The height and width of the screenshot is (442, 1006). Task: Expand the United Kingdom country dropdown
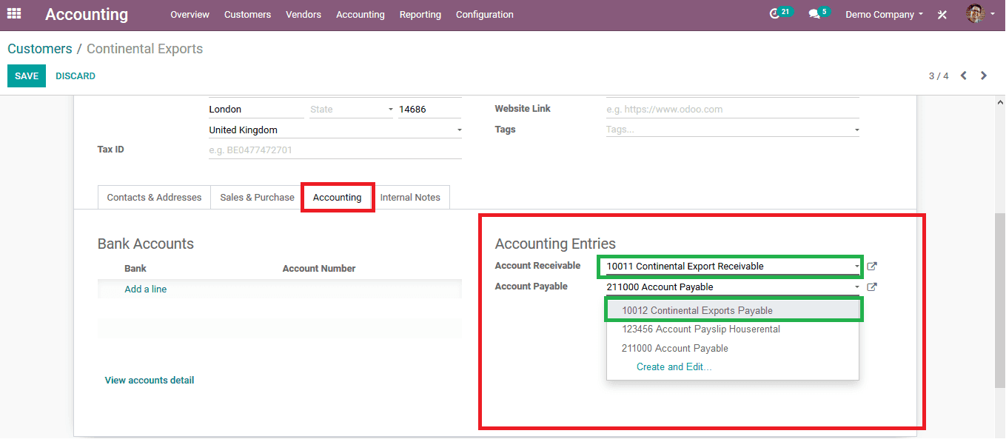pyautogui.click(x=459, y=130)
